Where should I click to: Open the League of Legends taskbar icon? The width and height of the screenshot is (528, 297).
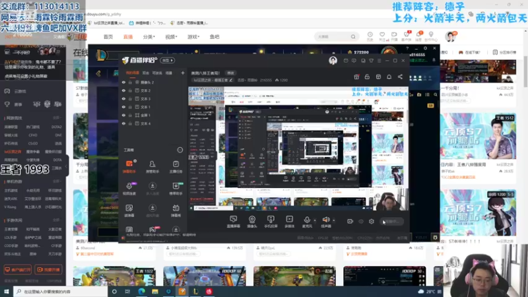tap(195, 292)
